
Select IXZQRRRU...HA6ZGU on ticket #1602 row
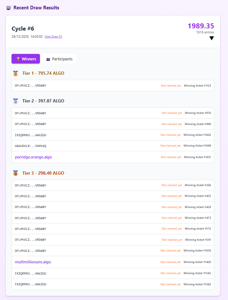31,135
